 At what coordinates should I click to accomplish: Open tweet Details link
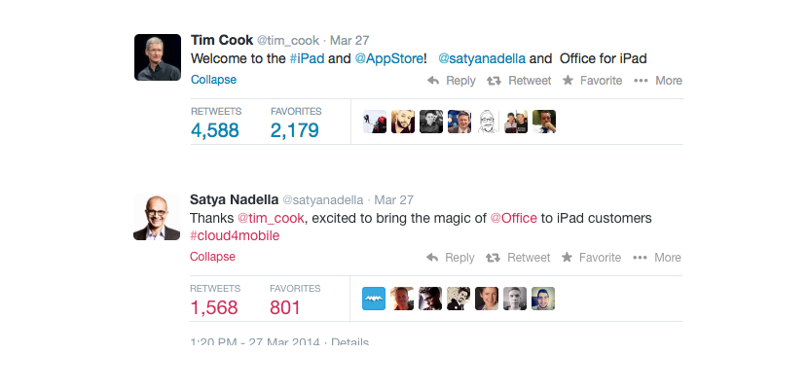coord(349,342)
